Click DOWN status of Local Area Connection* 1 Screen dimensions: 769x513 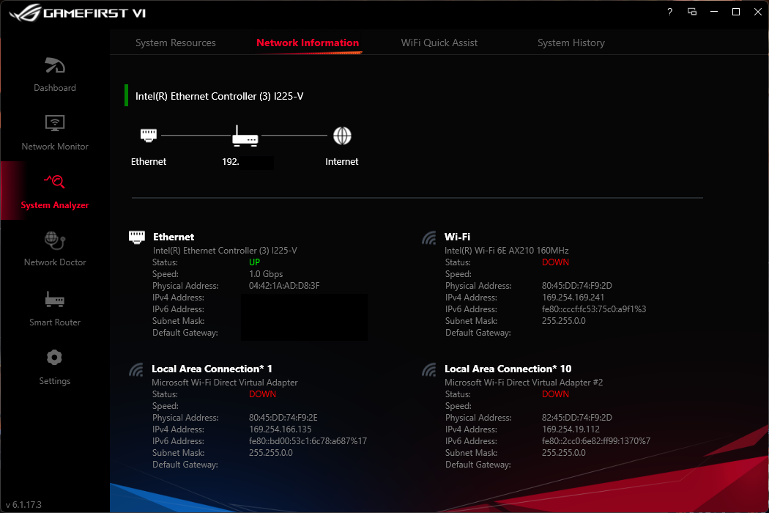click(x=262, y=394)
